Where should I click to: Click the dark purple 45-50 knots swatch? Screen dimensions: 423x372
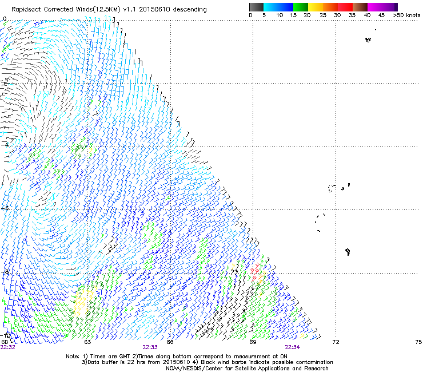pyautogui.click(x=390, y=7)
